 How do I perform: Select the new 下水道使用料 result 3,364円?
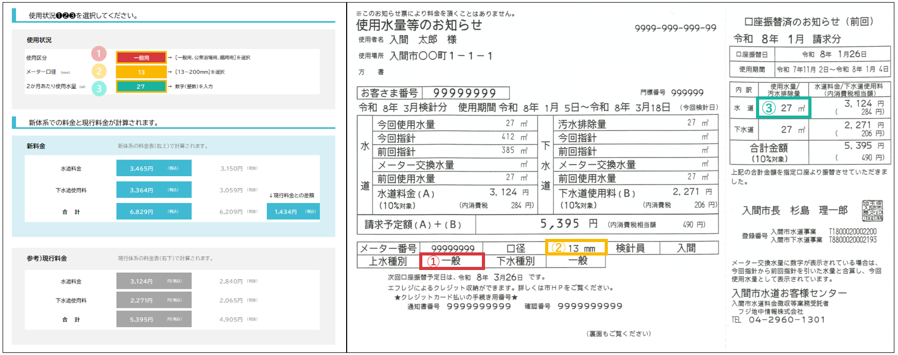pyautogui.click(x=154, y=190)
